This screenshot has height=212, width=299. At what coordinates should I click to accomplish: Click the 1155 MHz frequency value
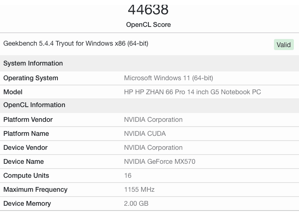pos(138,190)
